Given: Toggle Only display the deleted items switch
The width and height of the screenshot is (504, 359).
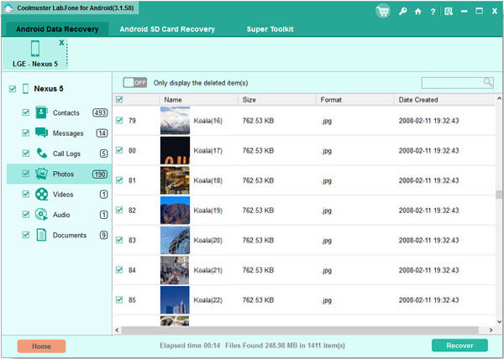Looking at the screenshot, I should point(134,83).
